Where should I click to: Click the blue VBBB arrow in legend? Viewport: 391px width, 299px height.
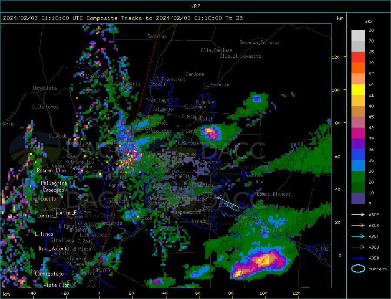tap(358, 258)
